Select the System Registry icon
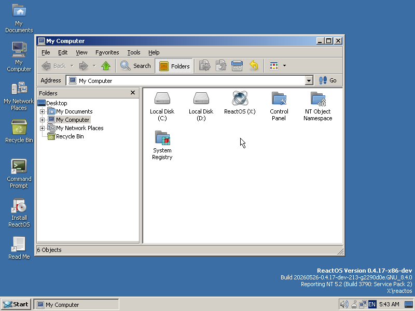 [x=162, y=138]
